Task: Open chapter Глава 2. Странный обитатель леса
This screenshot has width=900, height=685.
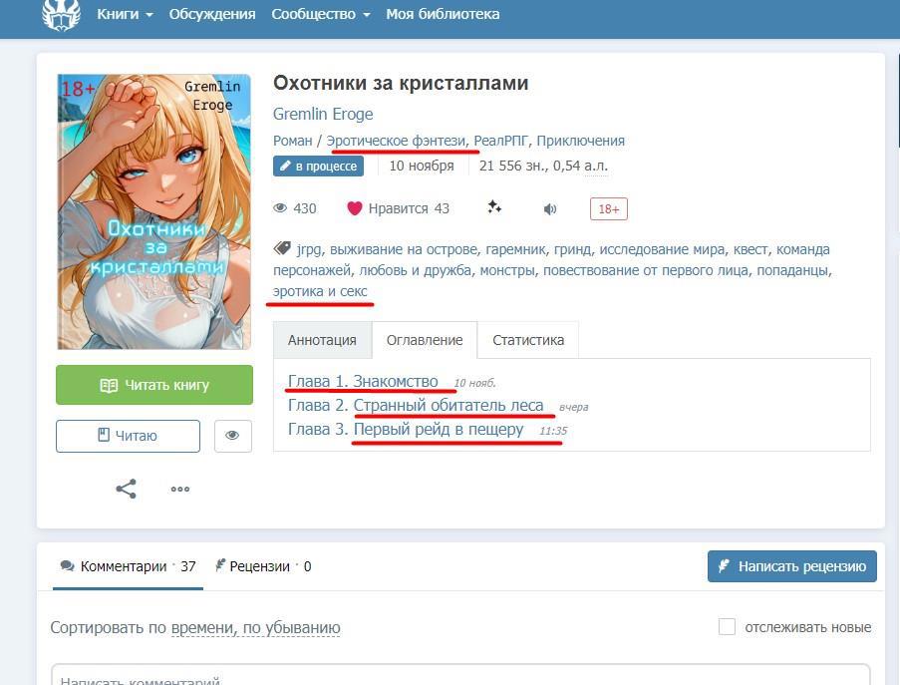Action: pos(416,406)
